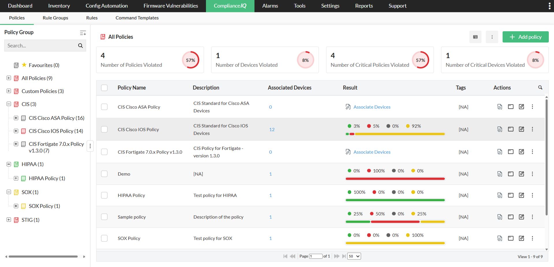Tick the SOX Policy row checkbox
The width and height of the screenshot is (554, 267).
coord(104,238)
